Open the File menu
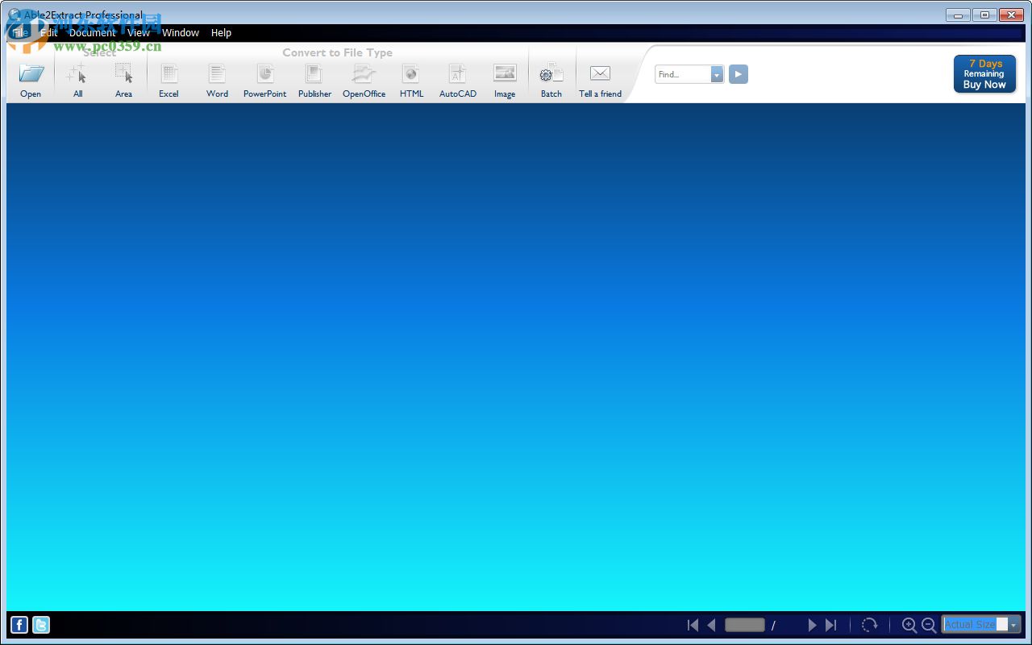The height and width of the screenshot is (645, 1032). click(19, 33)
